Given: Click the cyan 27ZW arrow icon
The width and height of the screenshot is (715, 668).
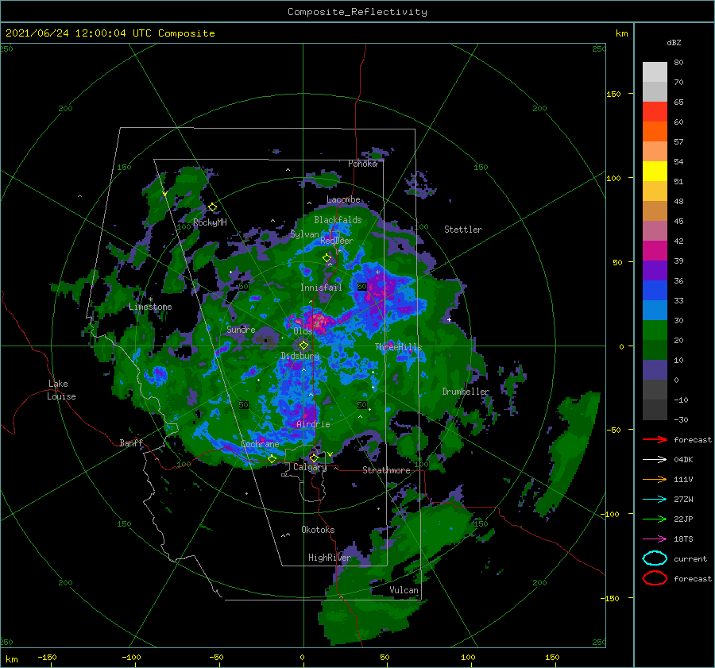Looking at the screenshot, I should (x=655, y=500).
